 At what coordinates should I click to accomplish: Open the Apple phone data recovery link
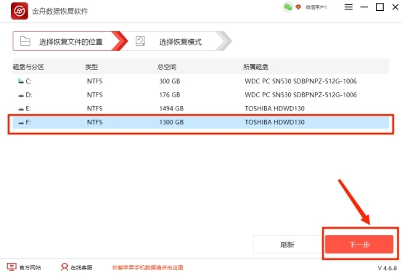click(x=148, y=268)
